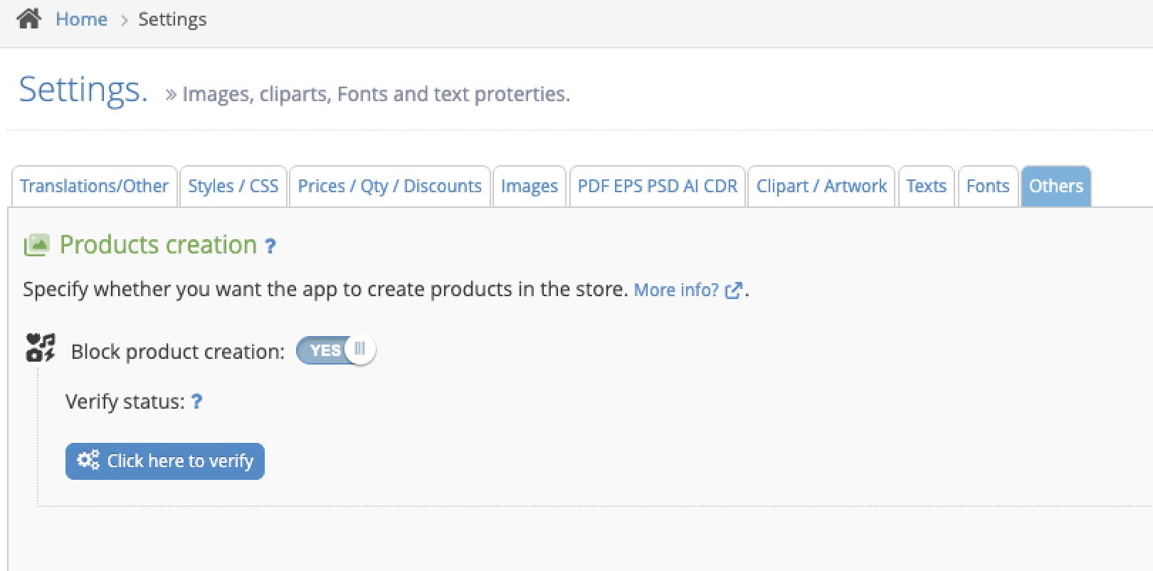
Task: Open the More info? link
Action: [676, 290]
